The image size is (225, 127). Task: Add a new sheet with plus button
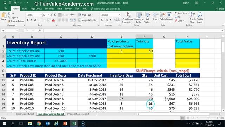click(x=97, y=114)
